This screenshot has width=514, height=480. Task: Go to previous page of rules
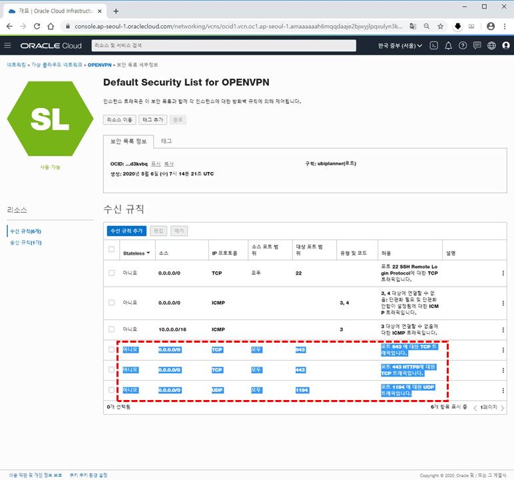tap(475, 408)
